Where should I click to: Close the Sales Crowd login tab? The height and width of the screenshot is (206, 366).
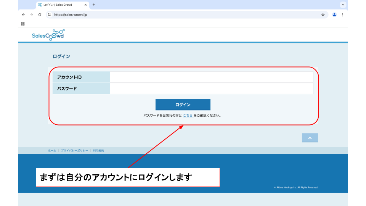[x=85, y=5]
